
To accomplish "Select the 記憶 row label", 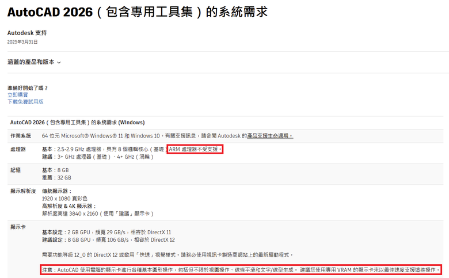I will click(16, 170).
